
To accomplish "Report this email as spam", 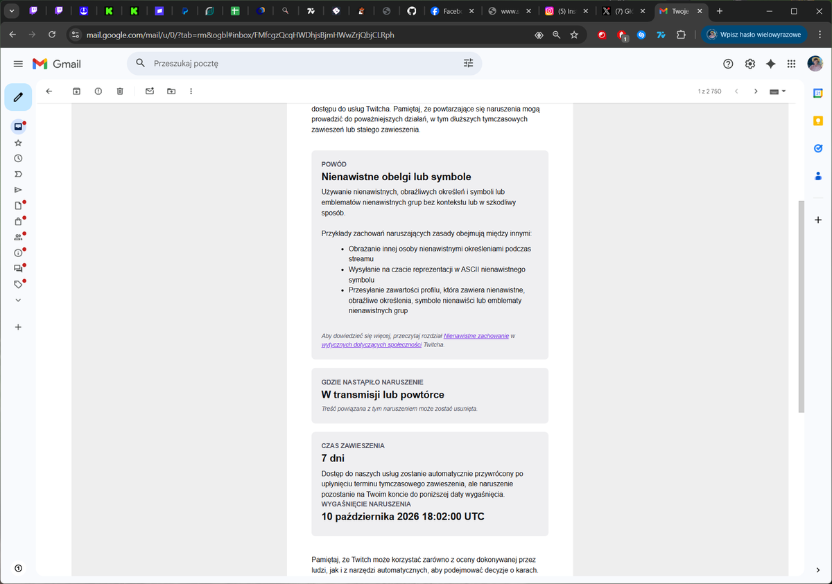I will [x=98, y=91].
